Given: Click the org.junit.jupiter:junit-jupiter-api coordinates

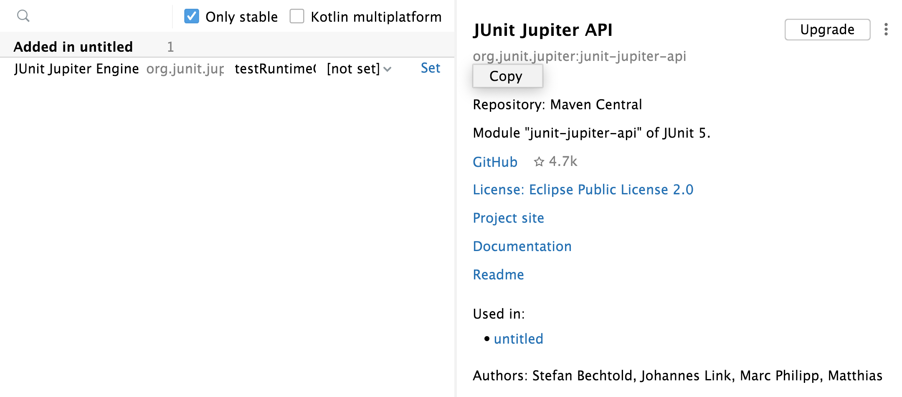Looking at the screenshot, I should [579, 56].
